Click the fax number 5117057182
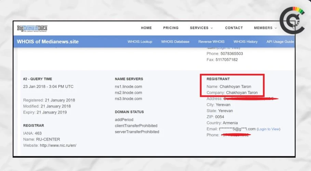 point(227,60)
